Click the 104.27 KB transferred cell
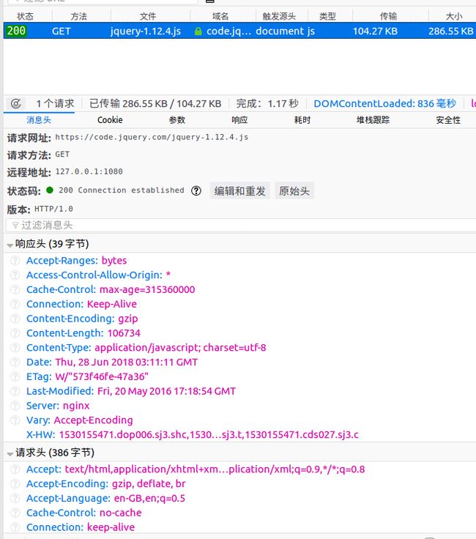 (x=375, y=31)
